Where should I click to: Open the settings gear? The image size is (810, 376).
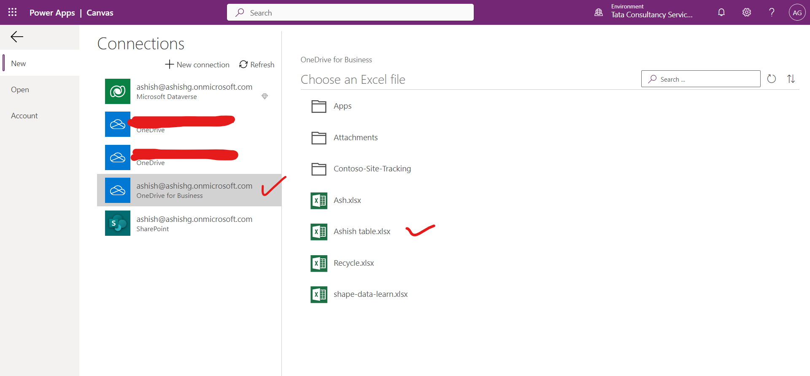click(x=747, y=12)
